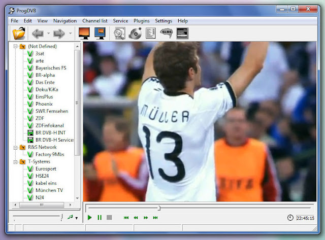The height and width of the screenshot is (240, 325).
Task: Select the ZDFinfokanal channel
Action: click(50, 125)
